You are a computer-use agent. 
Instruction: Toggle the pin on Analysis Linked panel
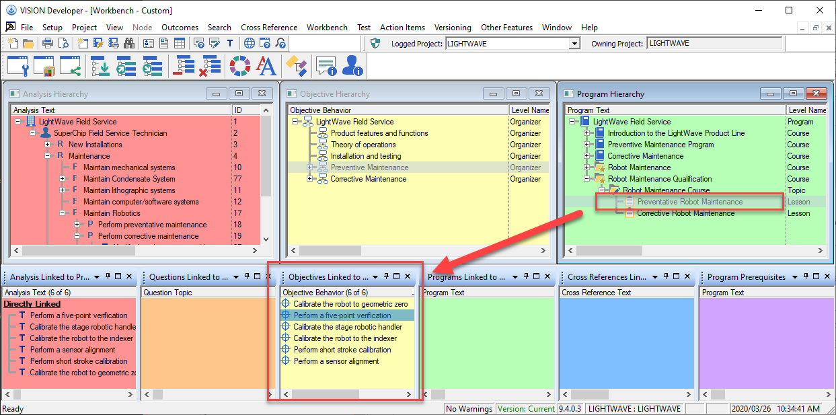click(x=107, y=276)
